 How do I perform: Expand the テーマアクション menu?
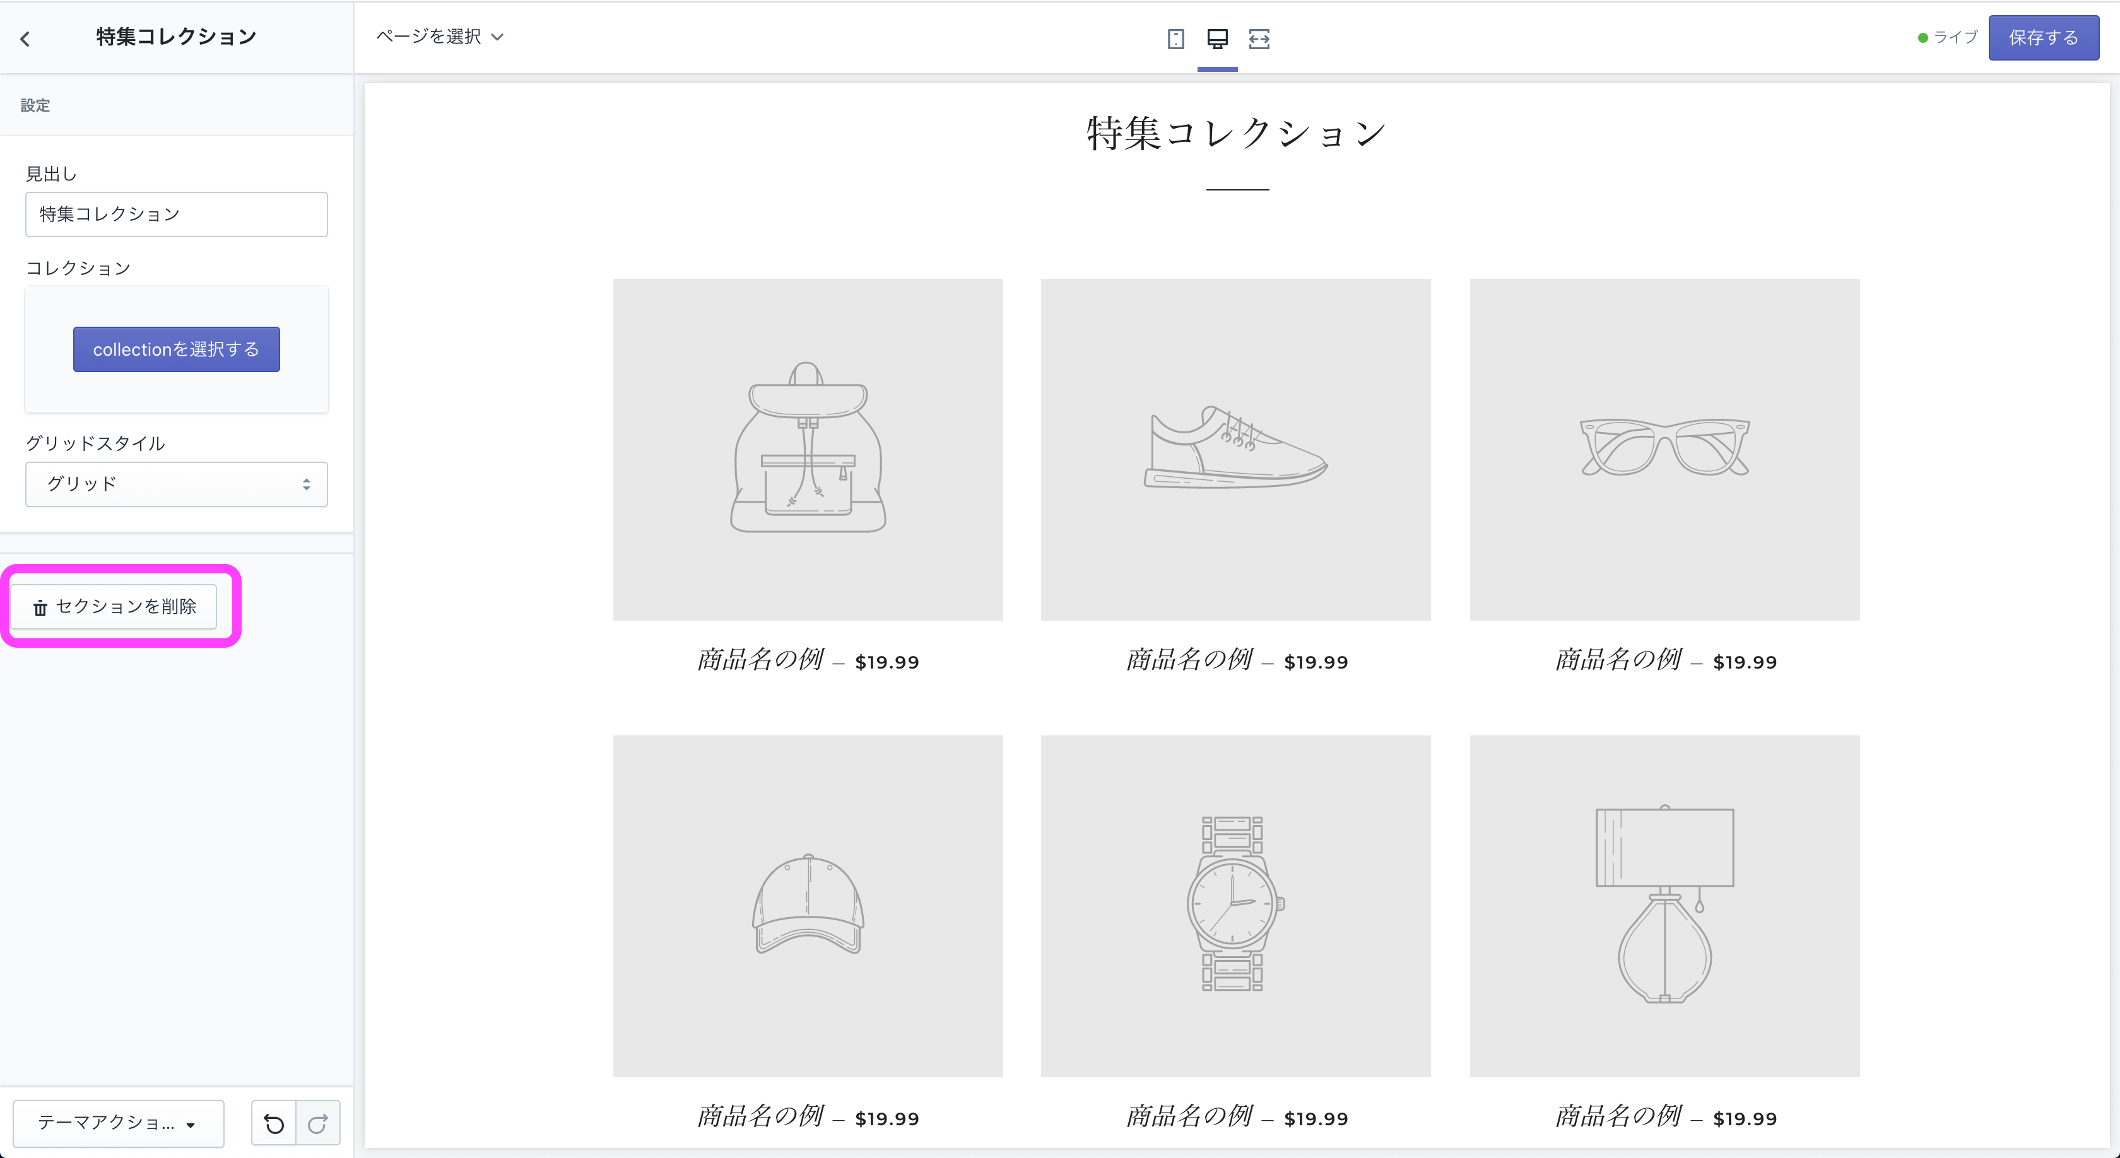(118, 1123)
